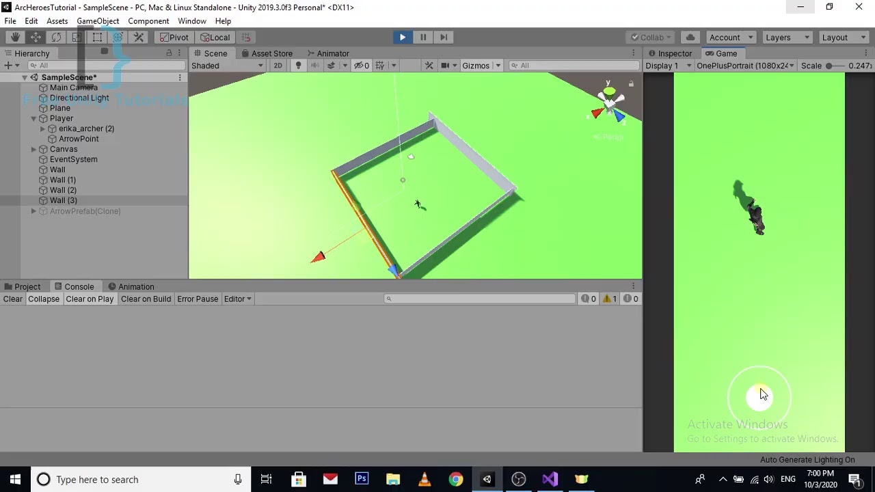
Task: Select the Transform tool
Action: pyautogui.click(x=118, y=38)
